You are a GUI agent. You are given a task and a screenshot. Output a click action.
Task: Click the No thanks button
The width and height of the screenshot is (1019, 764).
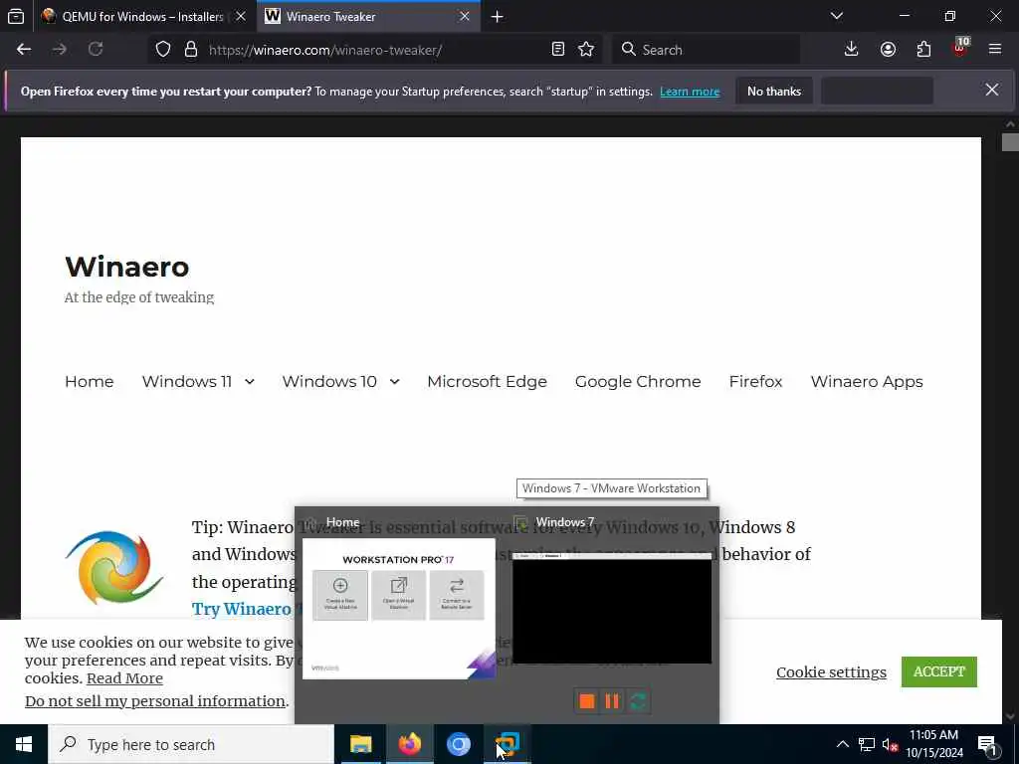774,91
